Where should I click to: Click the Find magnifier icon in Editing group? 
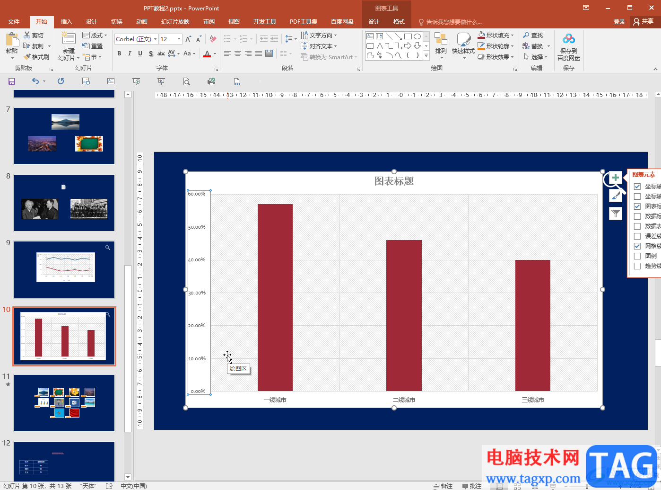526,35
